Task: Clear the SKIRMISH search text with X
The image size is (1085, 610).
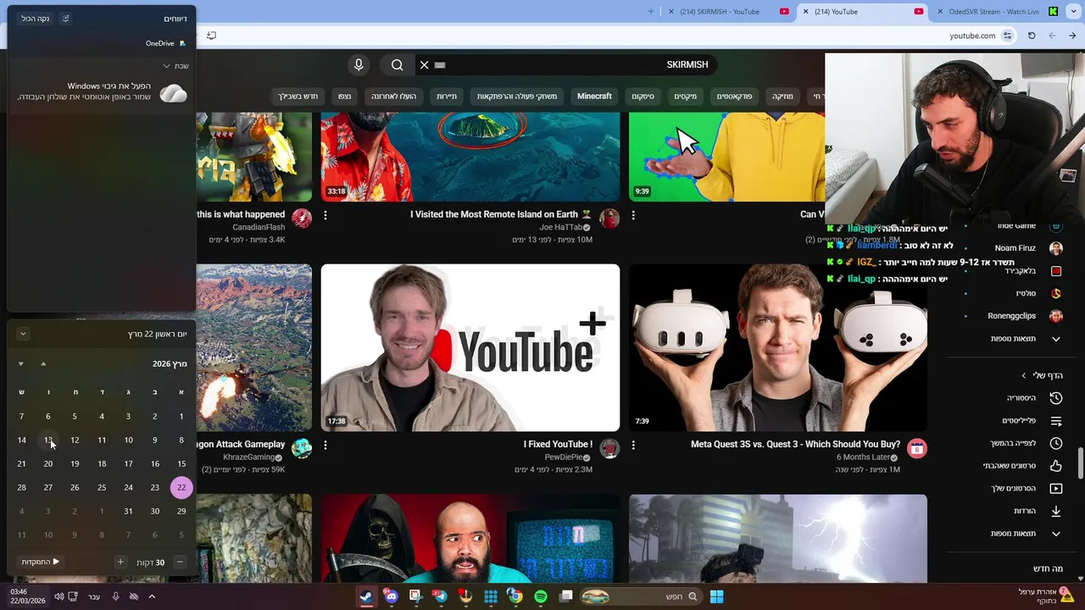Action: coord(425,64)
